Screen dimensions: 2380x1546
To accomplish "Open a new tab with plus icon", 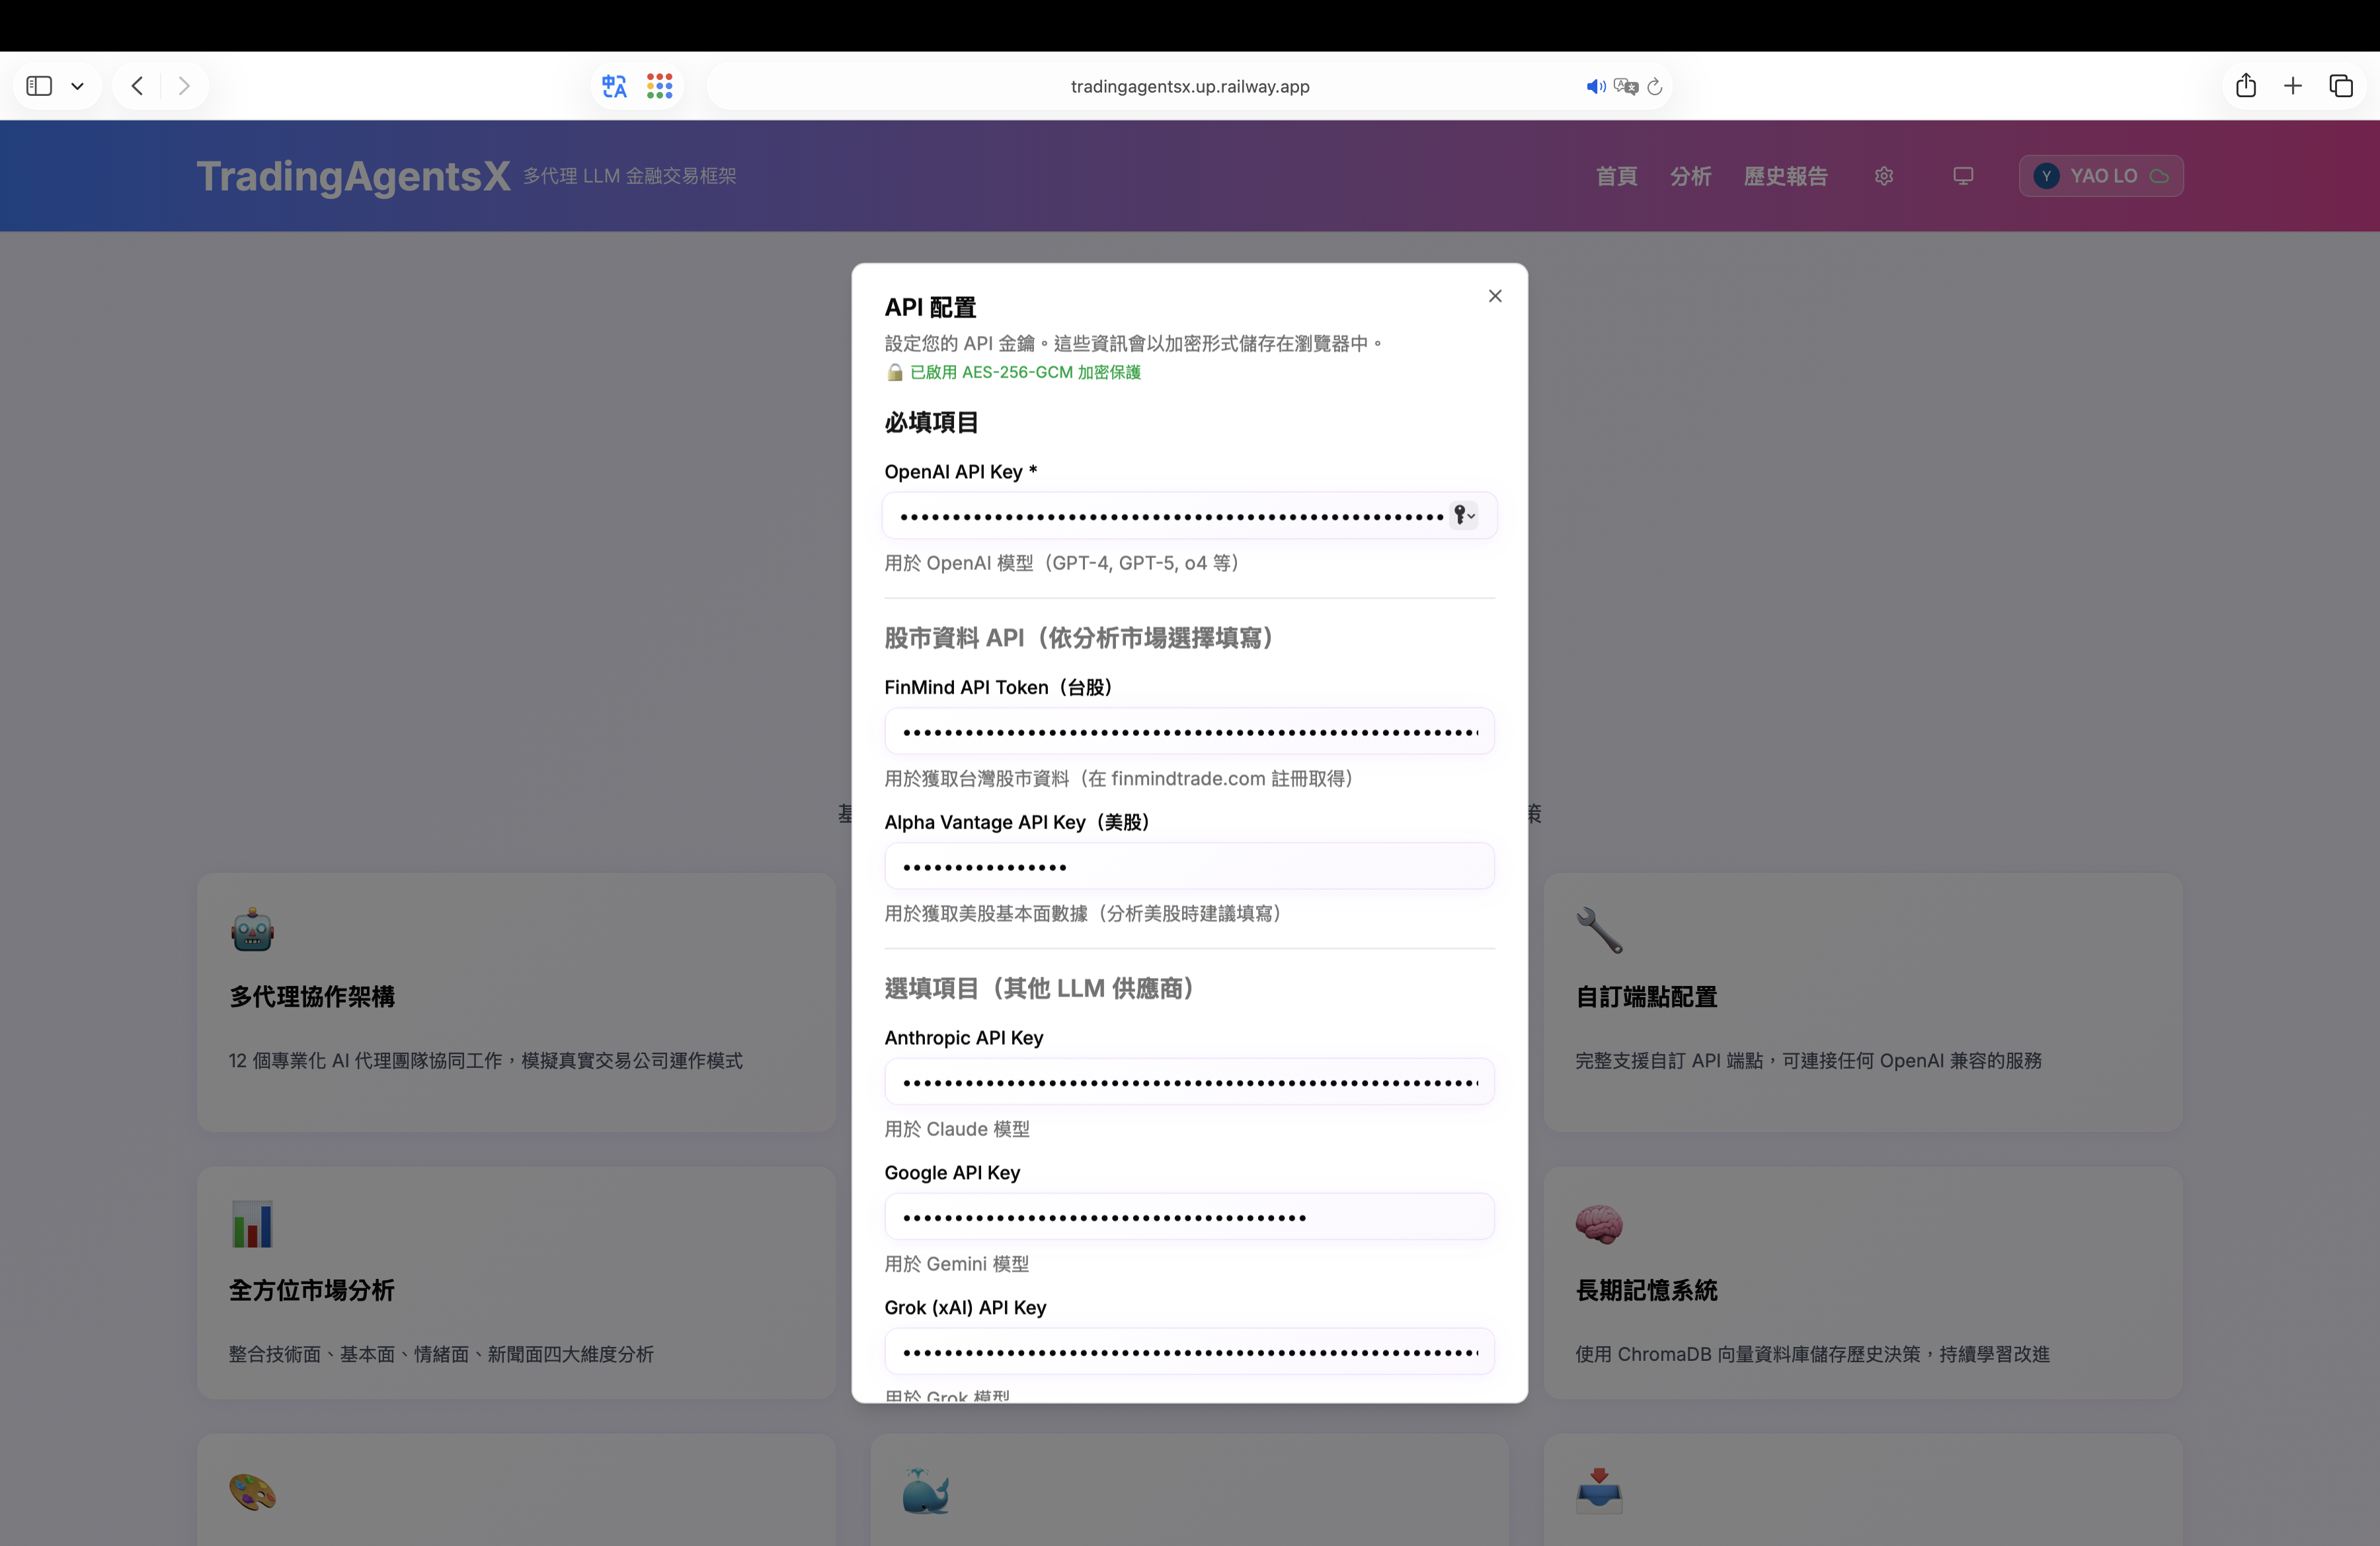I will [2293, 86].
